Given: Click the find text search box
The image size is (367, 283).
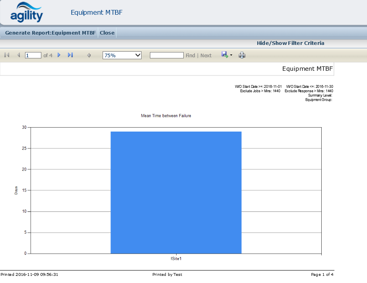Looking at the screenshot, I should point(167,55).
